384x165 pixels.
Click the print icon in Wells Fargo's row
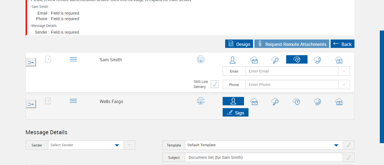(200, 101)
